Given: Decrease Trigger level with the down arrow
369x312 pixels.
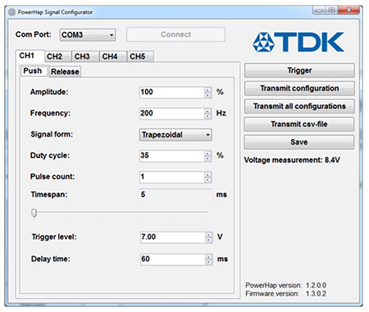Looking at the screenshot, I should [208, 240].
